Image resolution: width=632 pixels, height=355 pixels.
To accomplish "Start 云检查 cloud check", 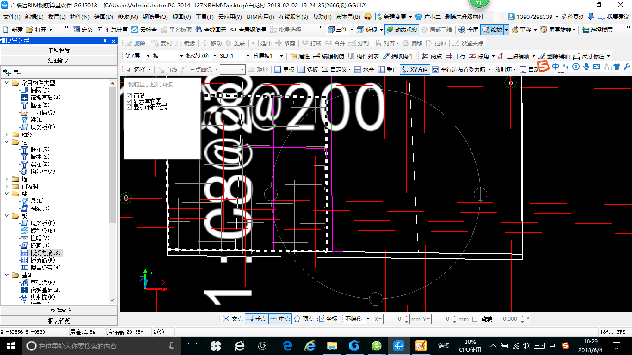I will (x=144, y=30).
